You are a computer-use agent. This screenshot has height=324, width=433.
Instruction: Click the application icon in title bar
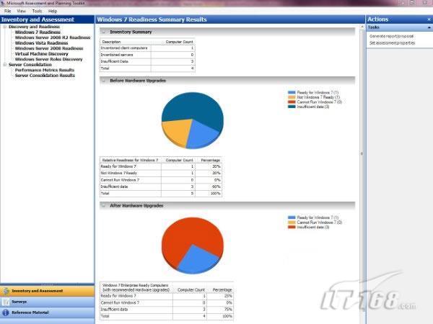coord(3,3)
